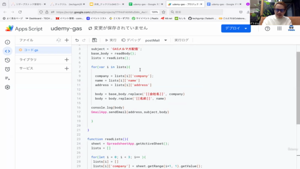
Task: Expand the デプロイ dropdown arrow
Action: coord(246,29)
